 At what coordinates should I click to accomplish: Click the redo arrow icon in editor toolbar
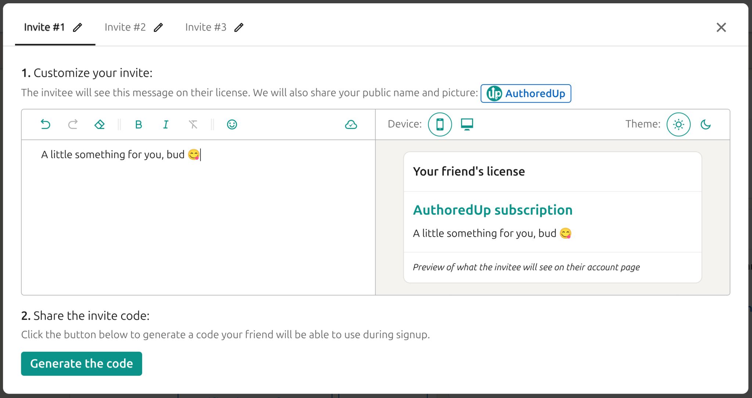[x=73, y=125]
